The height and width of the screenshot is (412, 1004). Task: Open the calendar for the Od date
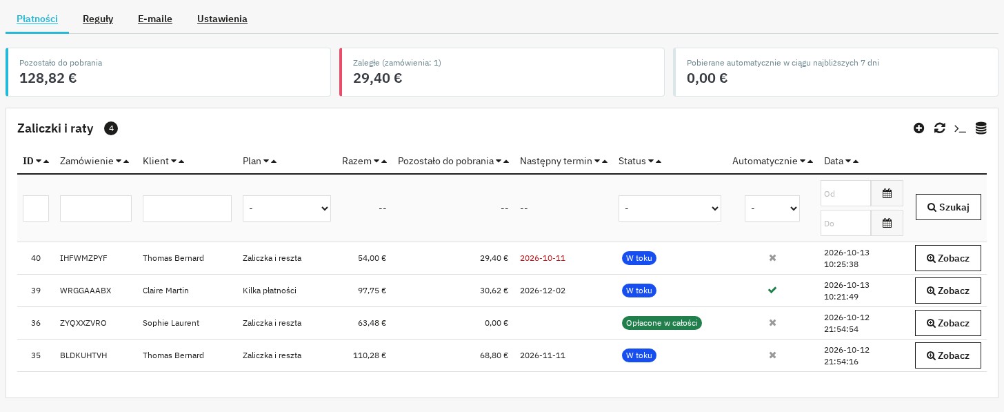(x=887, y=193)
